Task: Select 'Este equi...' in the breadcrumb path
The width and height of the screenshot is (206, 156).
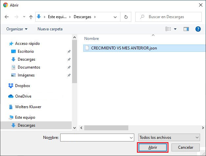Action: click(x=57, y=17)
